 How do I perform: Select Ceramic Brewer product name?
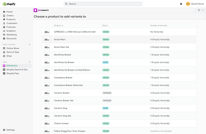click(61, 93)
